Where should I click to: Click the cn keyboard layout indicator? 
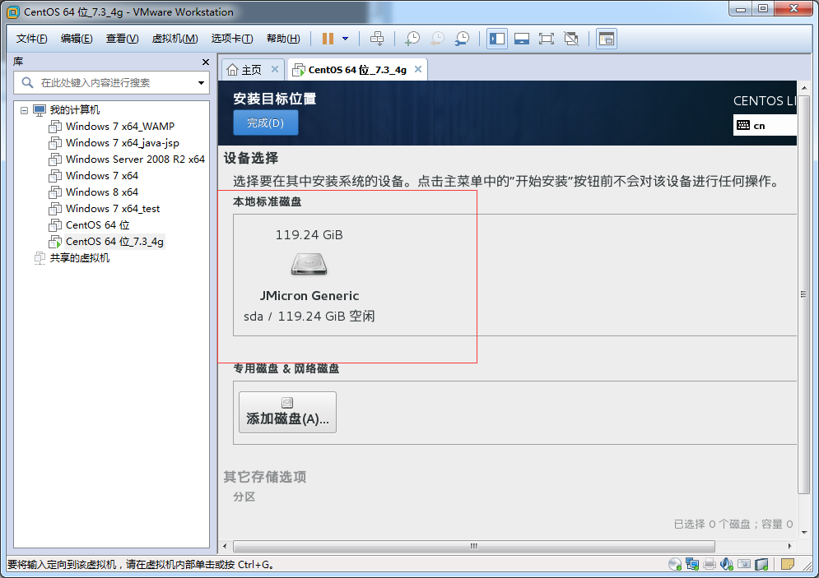pos(765,125)
